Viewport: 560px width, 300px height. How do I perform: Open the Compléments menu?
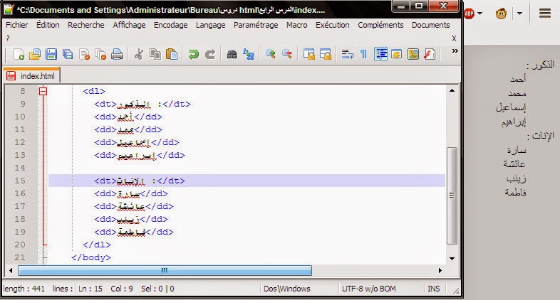(x=380, y=25)
